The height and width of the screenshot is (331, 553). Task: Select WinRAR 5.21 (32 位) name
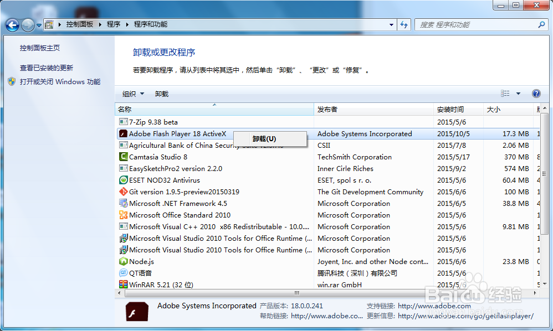click(x=161, y=285)
